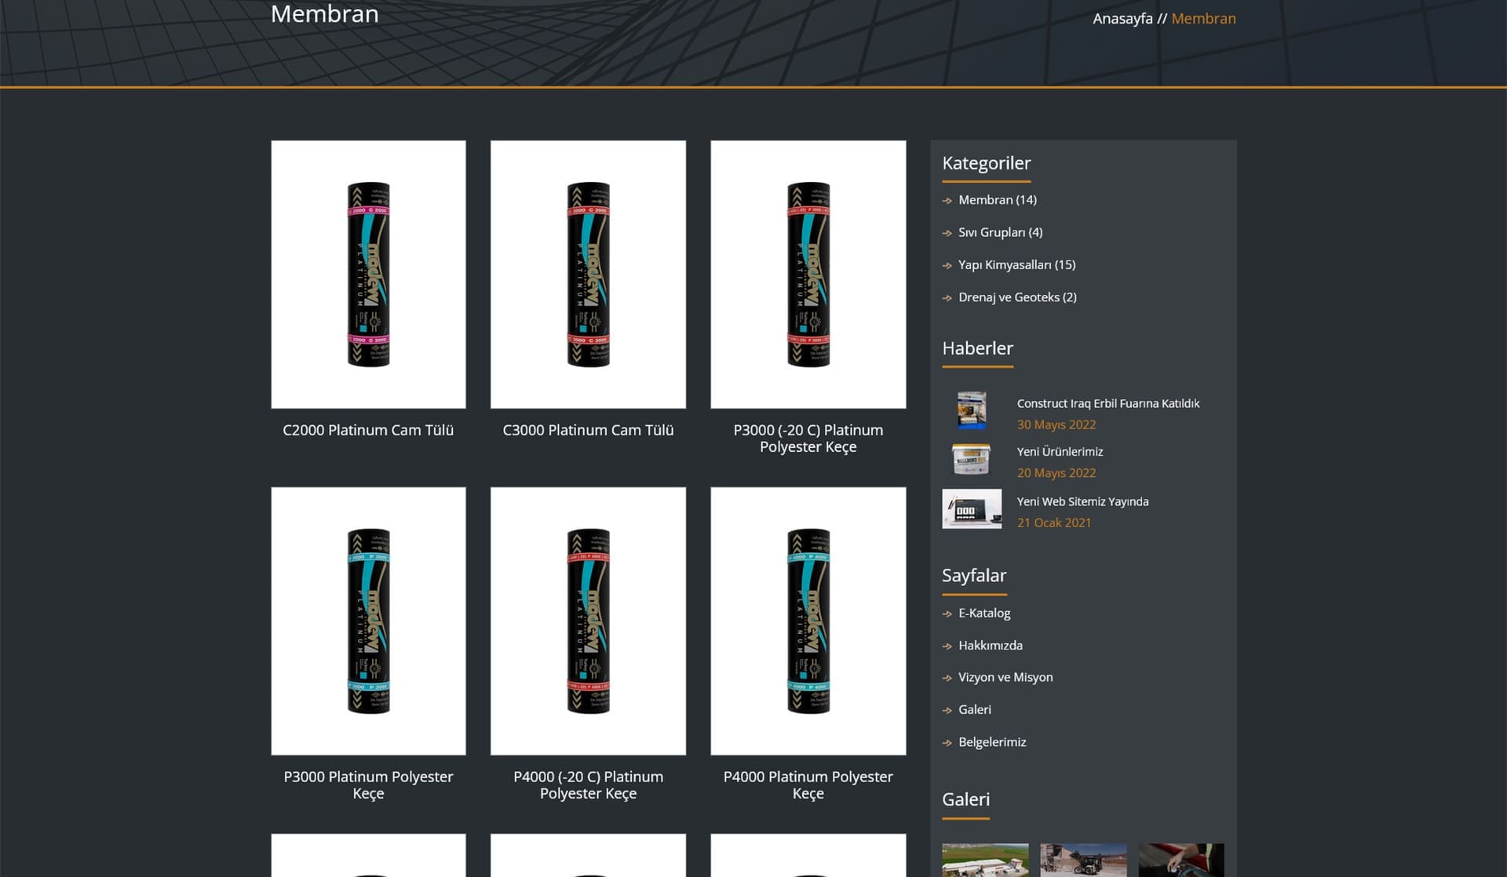Click the Membran page title
The image size is (1507, 877).
(324, 14)
